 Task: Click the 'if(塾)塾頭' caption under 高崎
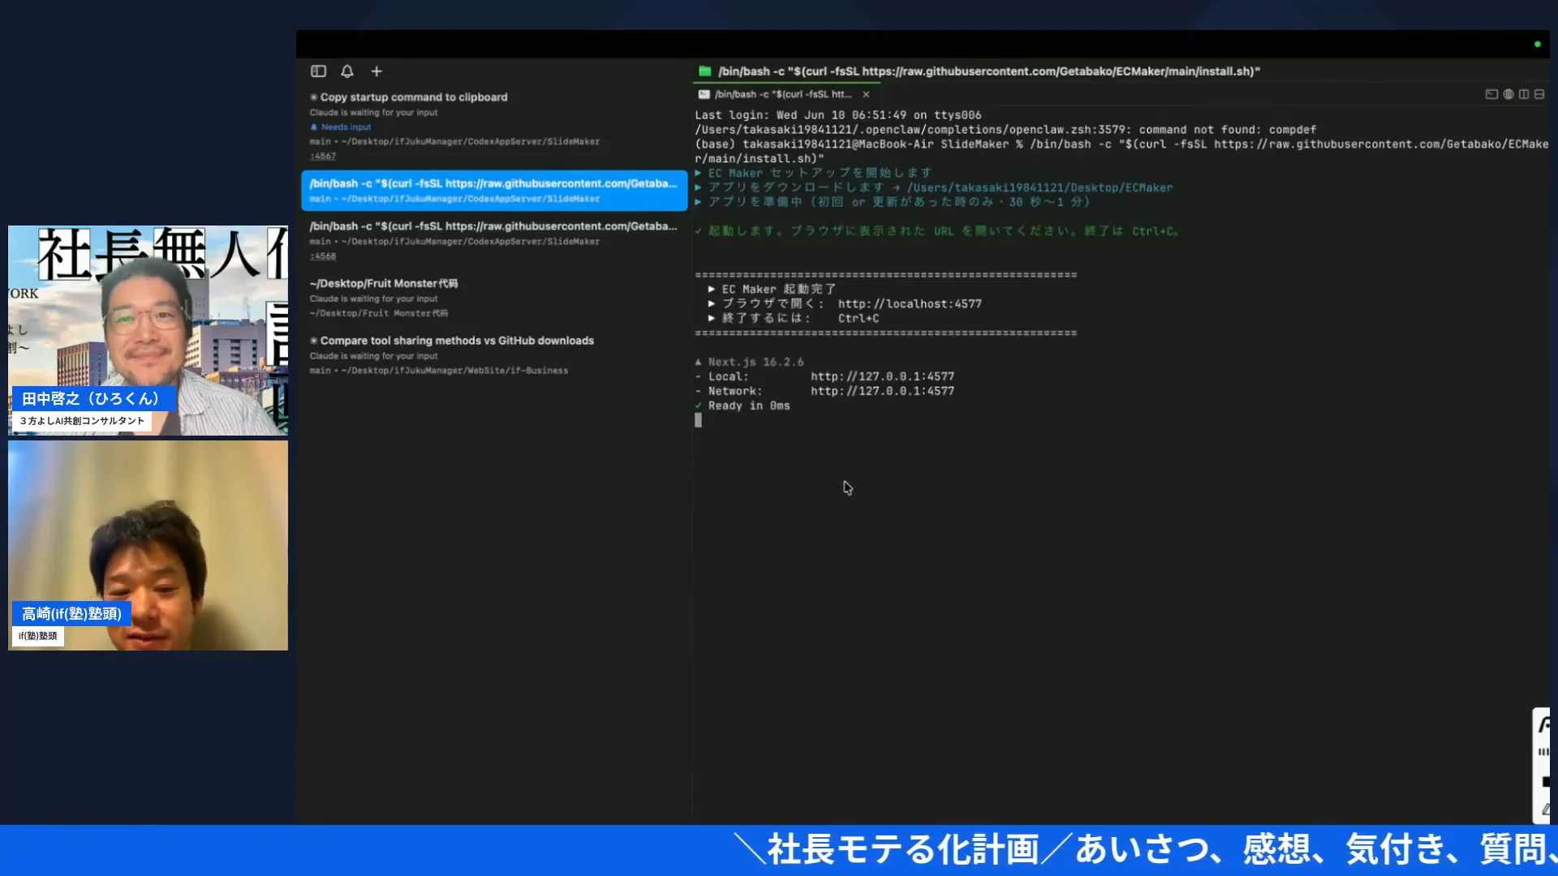point(38,636)
